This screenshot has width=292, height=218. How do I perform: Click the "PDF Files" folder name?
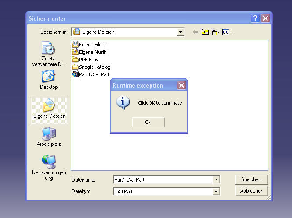[88, 60]
